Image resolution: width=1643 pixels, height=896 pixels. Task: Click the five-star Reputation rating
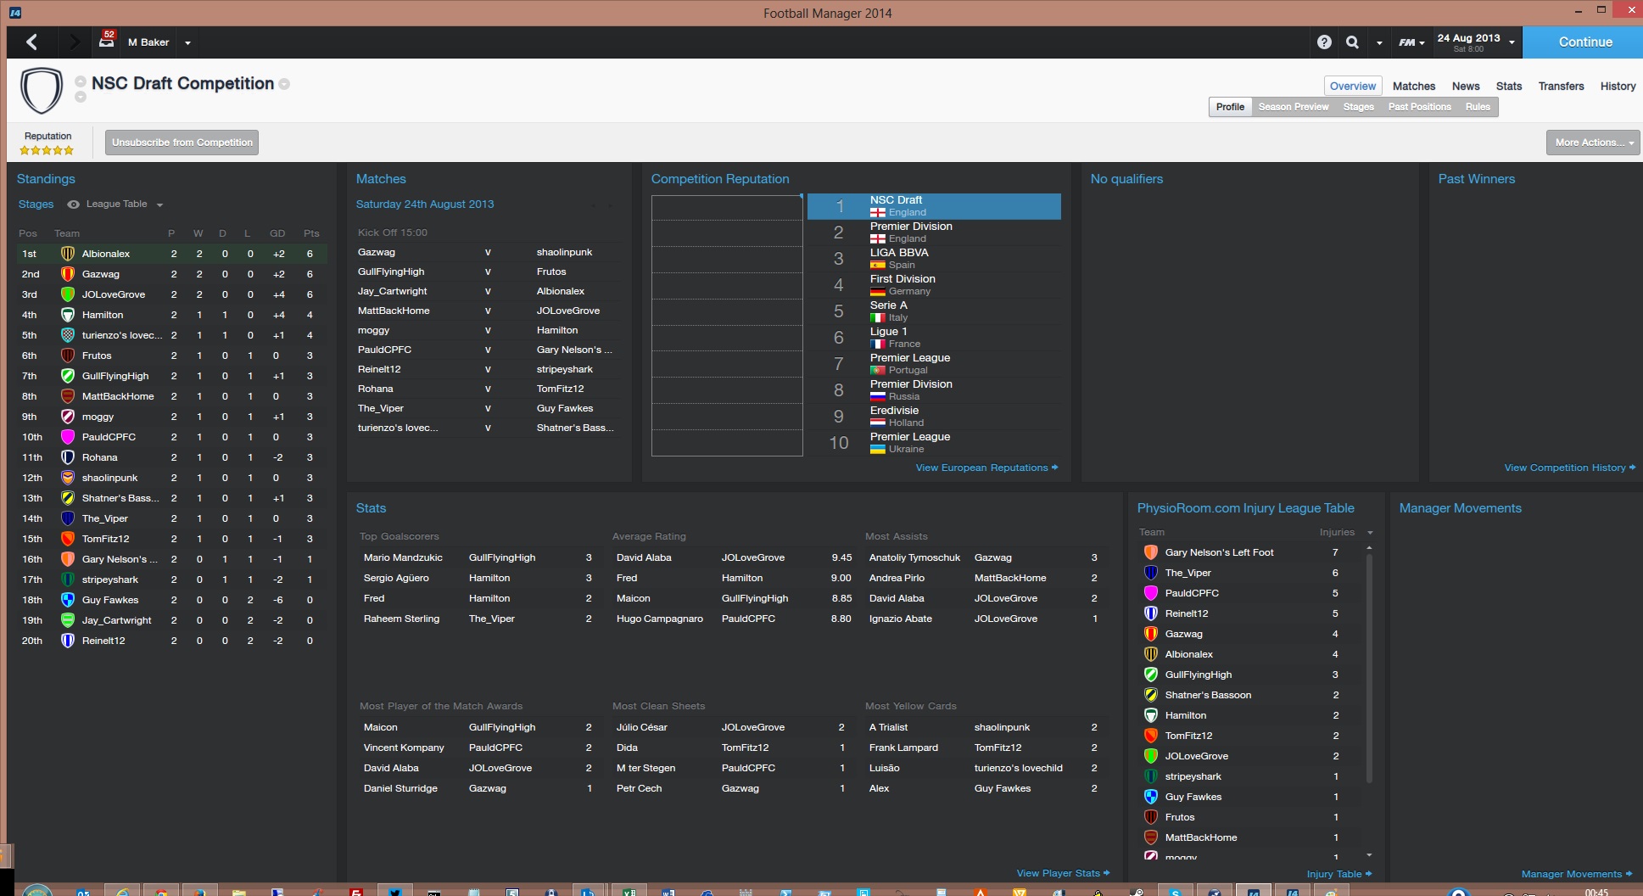(47, 151)
